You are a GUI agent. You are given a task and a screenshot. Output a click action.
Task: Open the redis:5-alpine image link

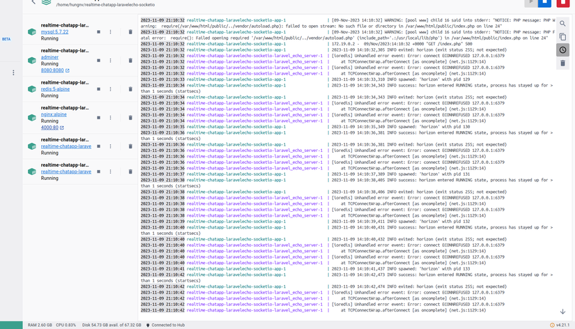[55, 89]
